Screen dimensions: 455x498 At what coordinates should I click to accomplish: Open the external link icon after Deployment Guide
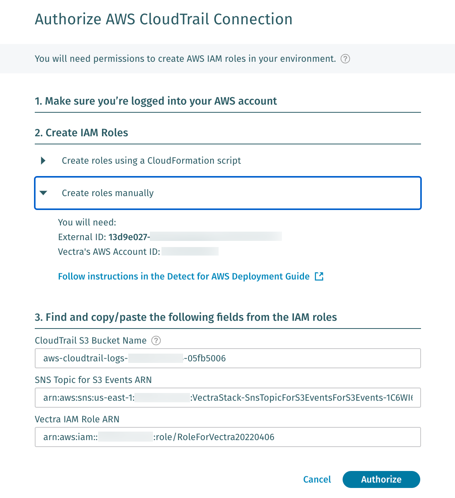coord(319,276)
